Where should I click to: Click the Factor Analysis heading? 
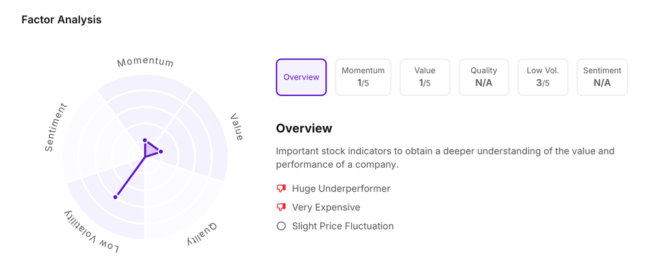[x=61, y=19]
